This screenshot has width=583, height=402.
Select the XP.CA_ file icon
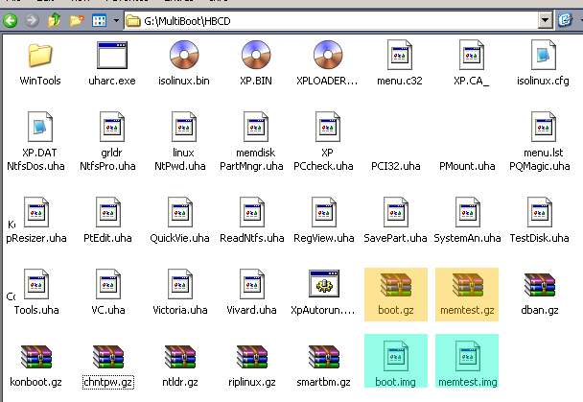[x=472, y=55]
